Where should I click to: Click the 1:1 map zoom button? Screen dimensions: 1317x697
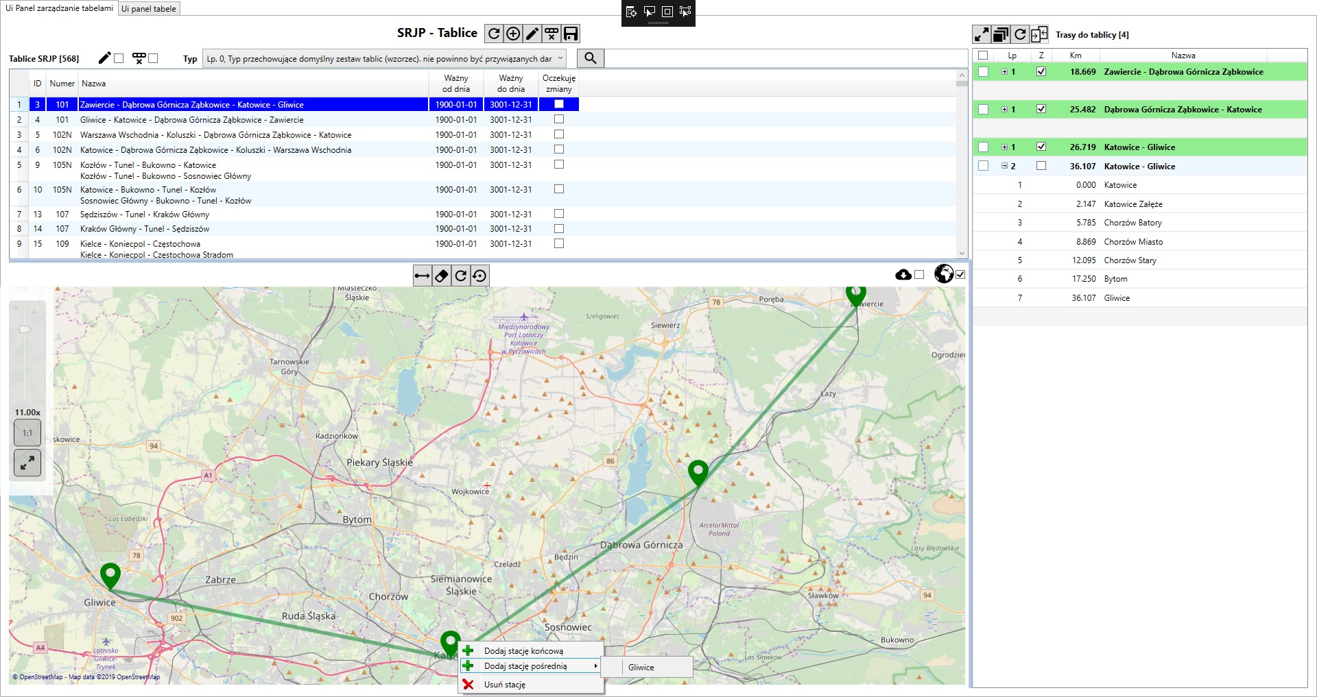[x=27, y=433]
